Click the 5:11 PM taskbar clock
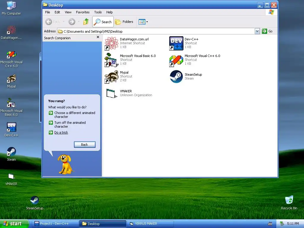This screenshot has height=228, width=304. 293,224
